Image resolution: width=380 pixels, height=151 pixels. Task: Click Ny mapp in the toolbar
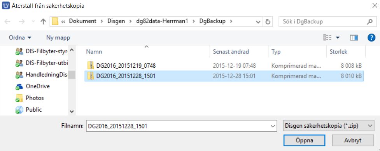[x=58, y=38]
